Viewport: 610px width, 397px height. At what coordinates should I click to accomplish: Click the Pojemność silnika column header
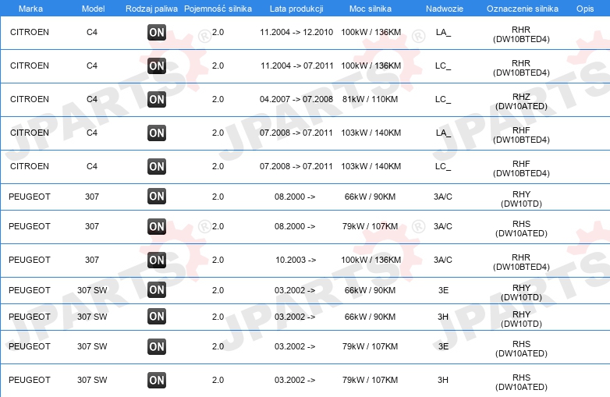pos(218,9)
